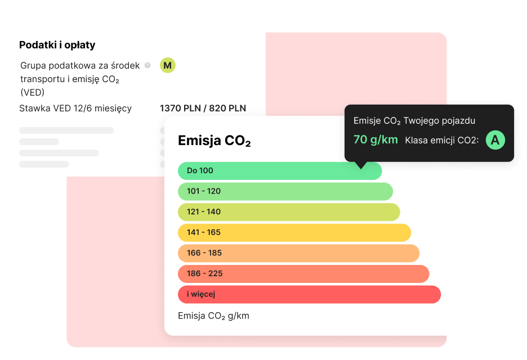Click 'Emisje CO₂ Twojego pojazdu' tooltip text
The image size is (527, 360).
click(x=414, y=121)
